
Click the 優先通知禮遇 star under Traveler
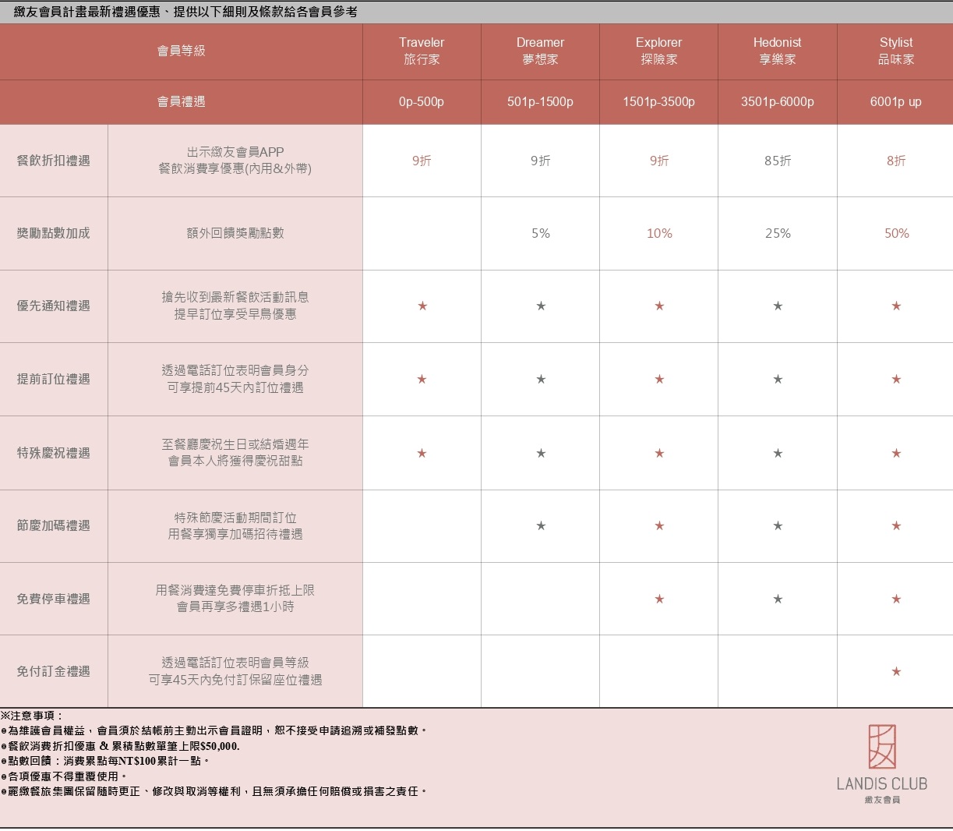click(422, 306)
